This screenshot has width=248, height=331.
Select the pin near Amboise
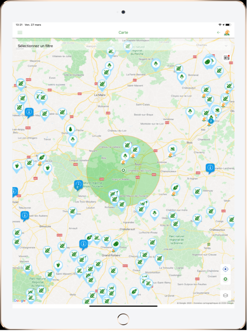(173, 150)
